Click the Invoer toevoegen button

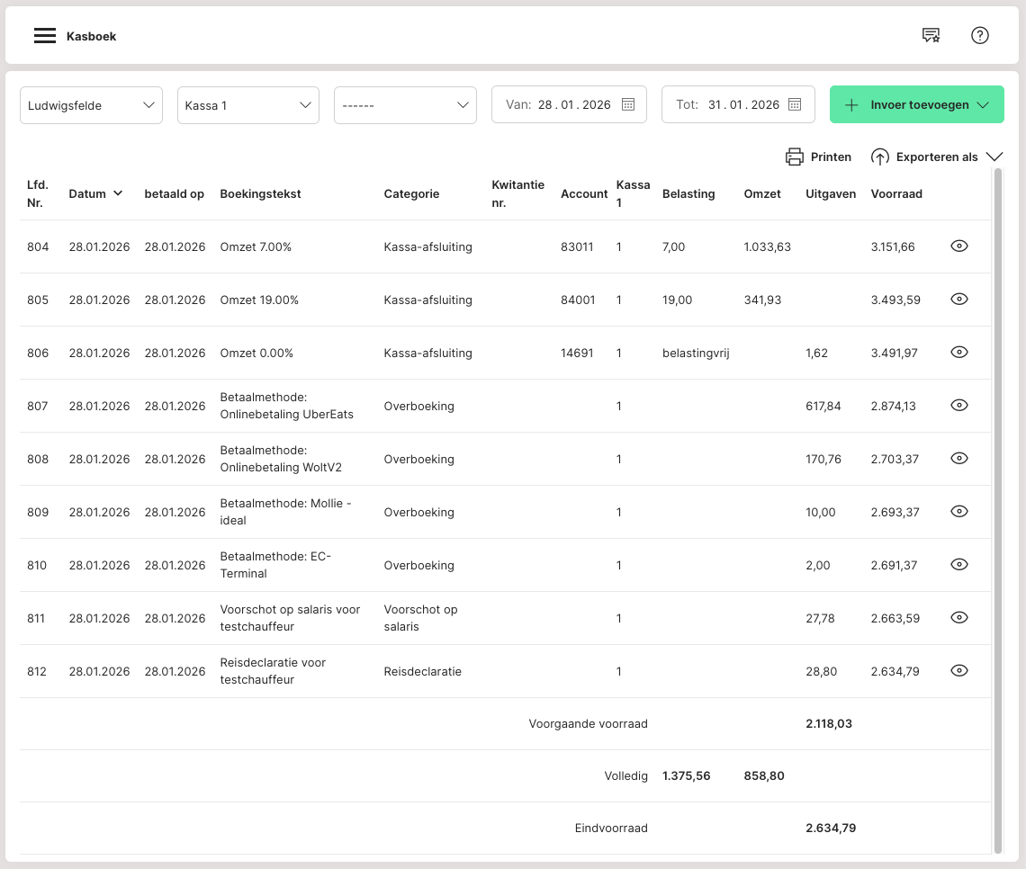point(916,104)
